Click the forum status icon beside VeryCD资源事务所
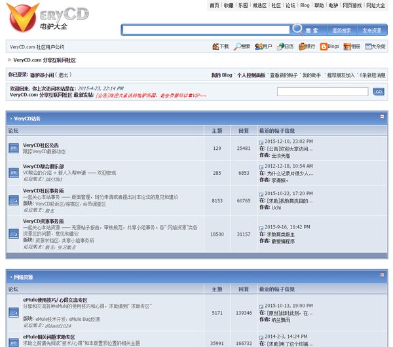Image resolution: width=393 pixels, height=347 pixels. [x=14, y=234]
